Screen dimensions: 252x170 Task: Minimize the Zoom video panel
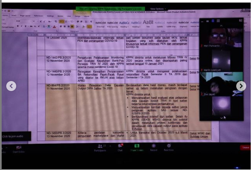pyautogui.click(x=202, y=21)
